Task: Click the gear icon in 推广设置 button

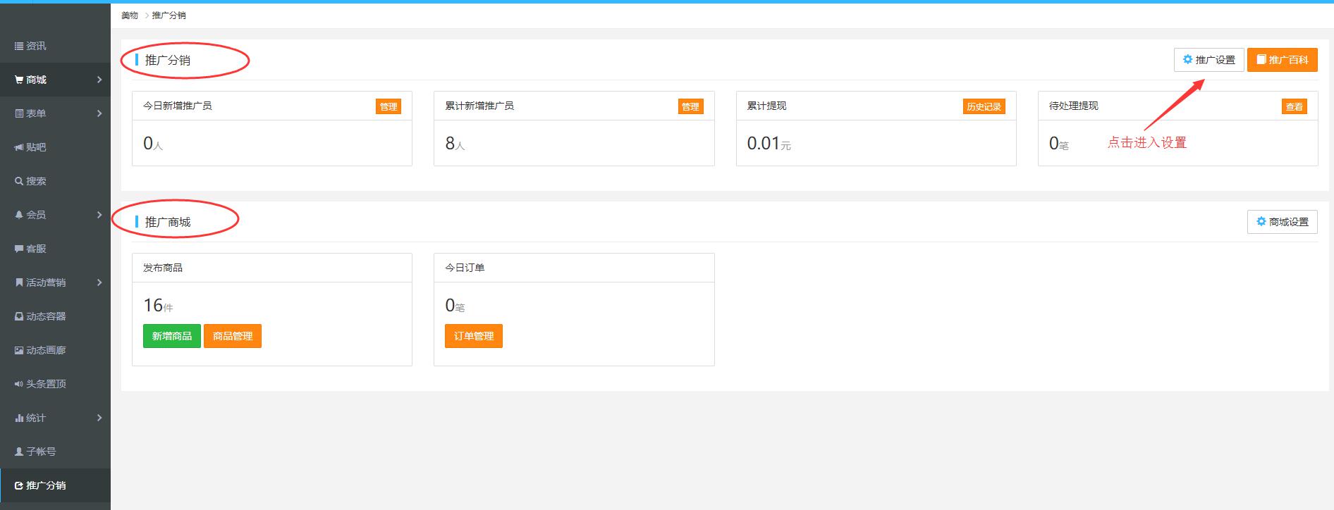Action: 1187,60
